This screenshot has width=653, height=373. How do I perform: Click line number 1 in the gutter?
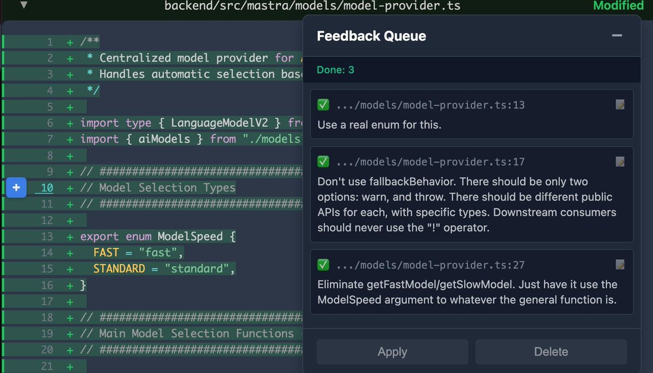click(x=50, y=42)
